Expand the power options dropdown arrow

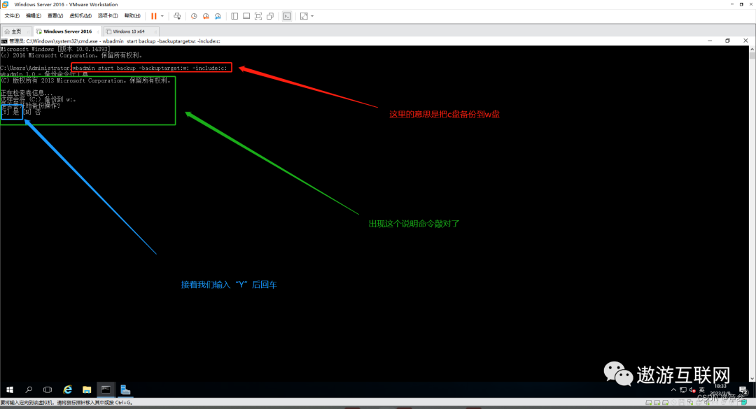pyautogui.click(x=162, y=16)
